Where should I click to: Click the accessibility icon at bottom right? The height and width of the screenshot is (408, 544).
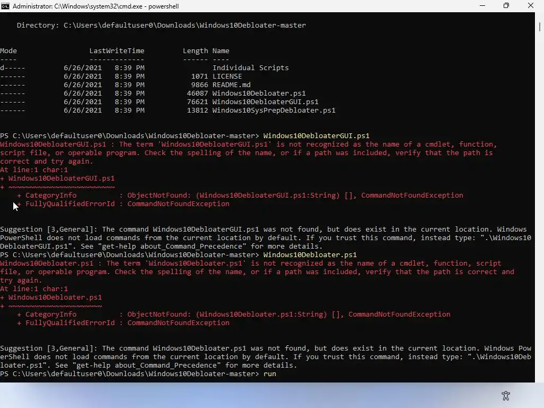coord(506,395)
